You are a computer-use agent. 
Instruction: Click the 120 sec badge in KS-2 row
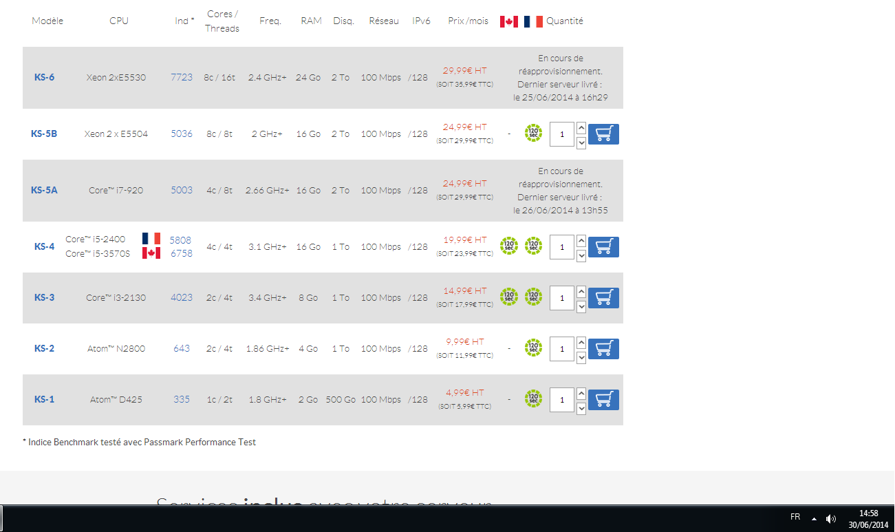533,348
